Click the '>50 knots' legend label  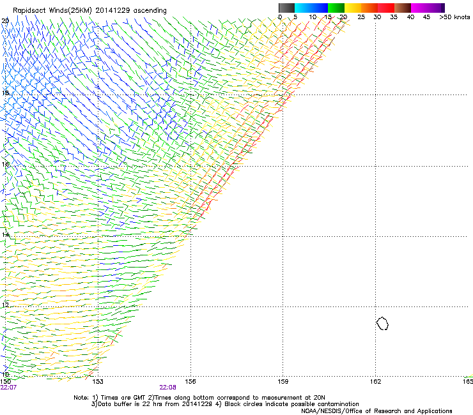pos(454,17)
